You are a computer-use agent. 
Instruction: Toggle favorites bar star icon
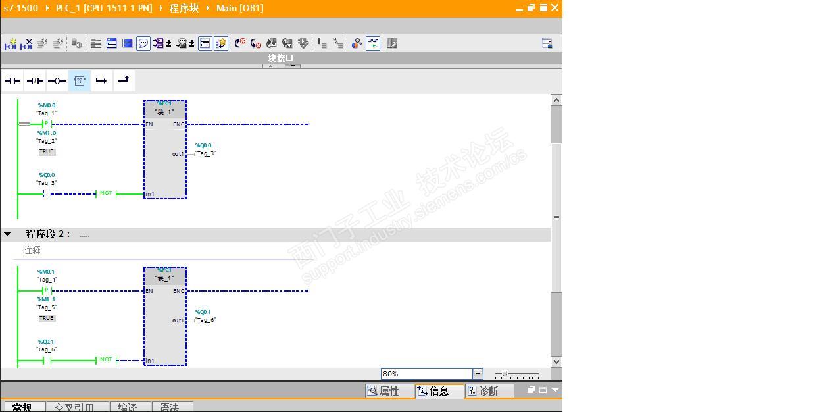pos(221,43)
